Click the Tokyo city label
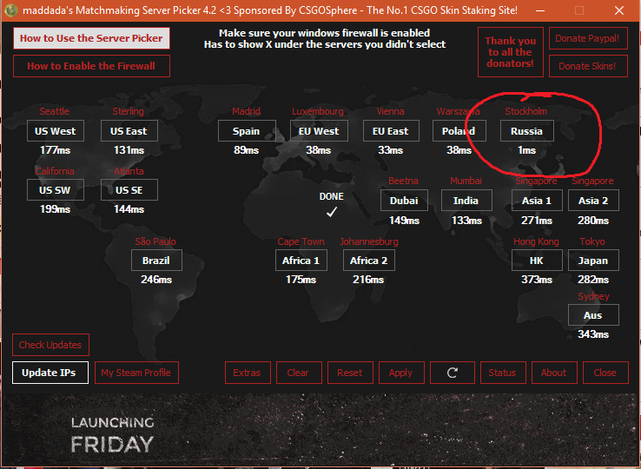 pyautogui.click(x=592, y=241)
